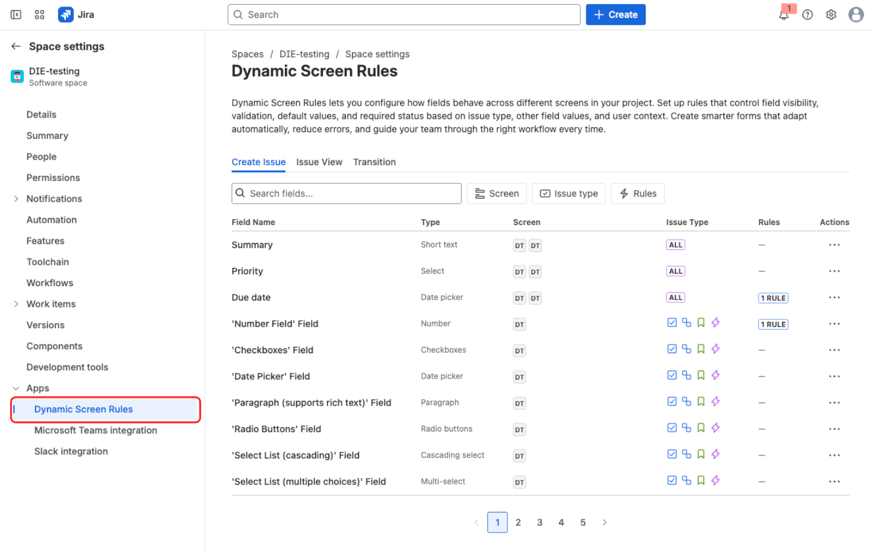Click the DT screen badge on Summary row

pos(519,245)
